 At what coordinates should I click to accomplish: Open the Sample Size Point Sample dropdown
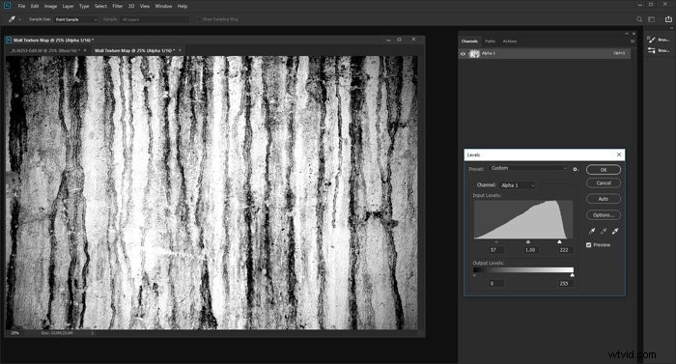click(x=76, y=19)
